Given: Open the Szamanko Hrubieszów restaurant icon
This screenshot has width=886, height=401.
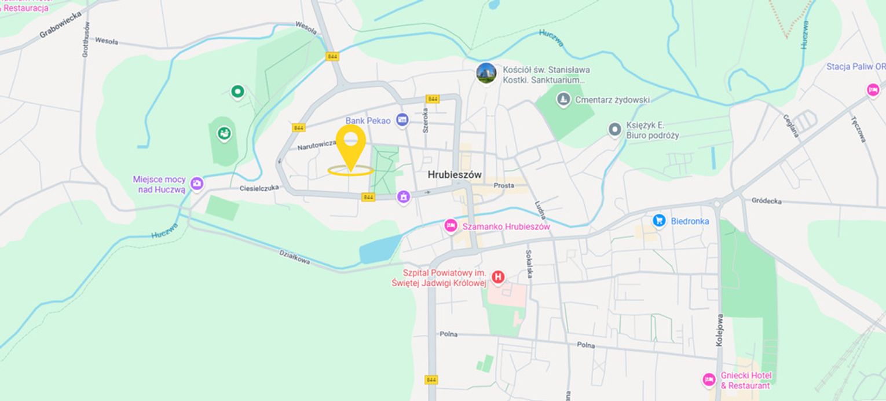Looking at the screenshot, I should 451,226.
